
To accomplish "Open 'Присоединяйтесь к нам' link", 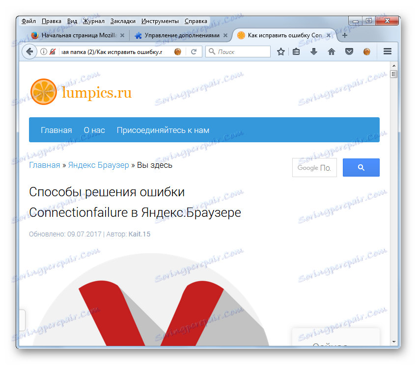I will click(x=163, y=130).
